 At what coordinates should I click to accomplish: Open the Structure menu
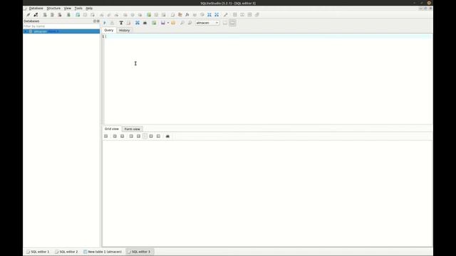click(53, 9)
